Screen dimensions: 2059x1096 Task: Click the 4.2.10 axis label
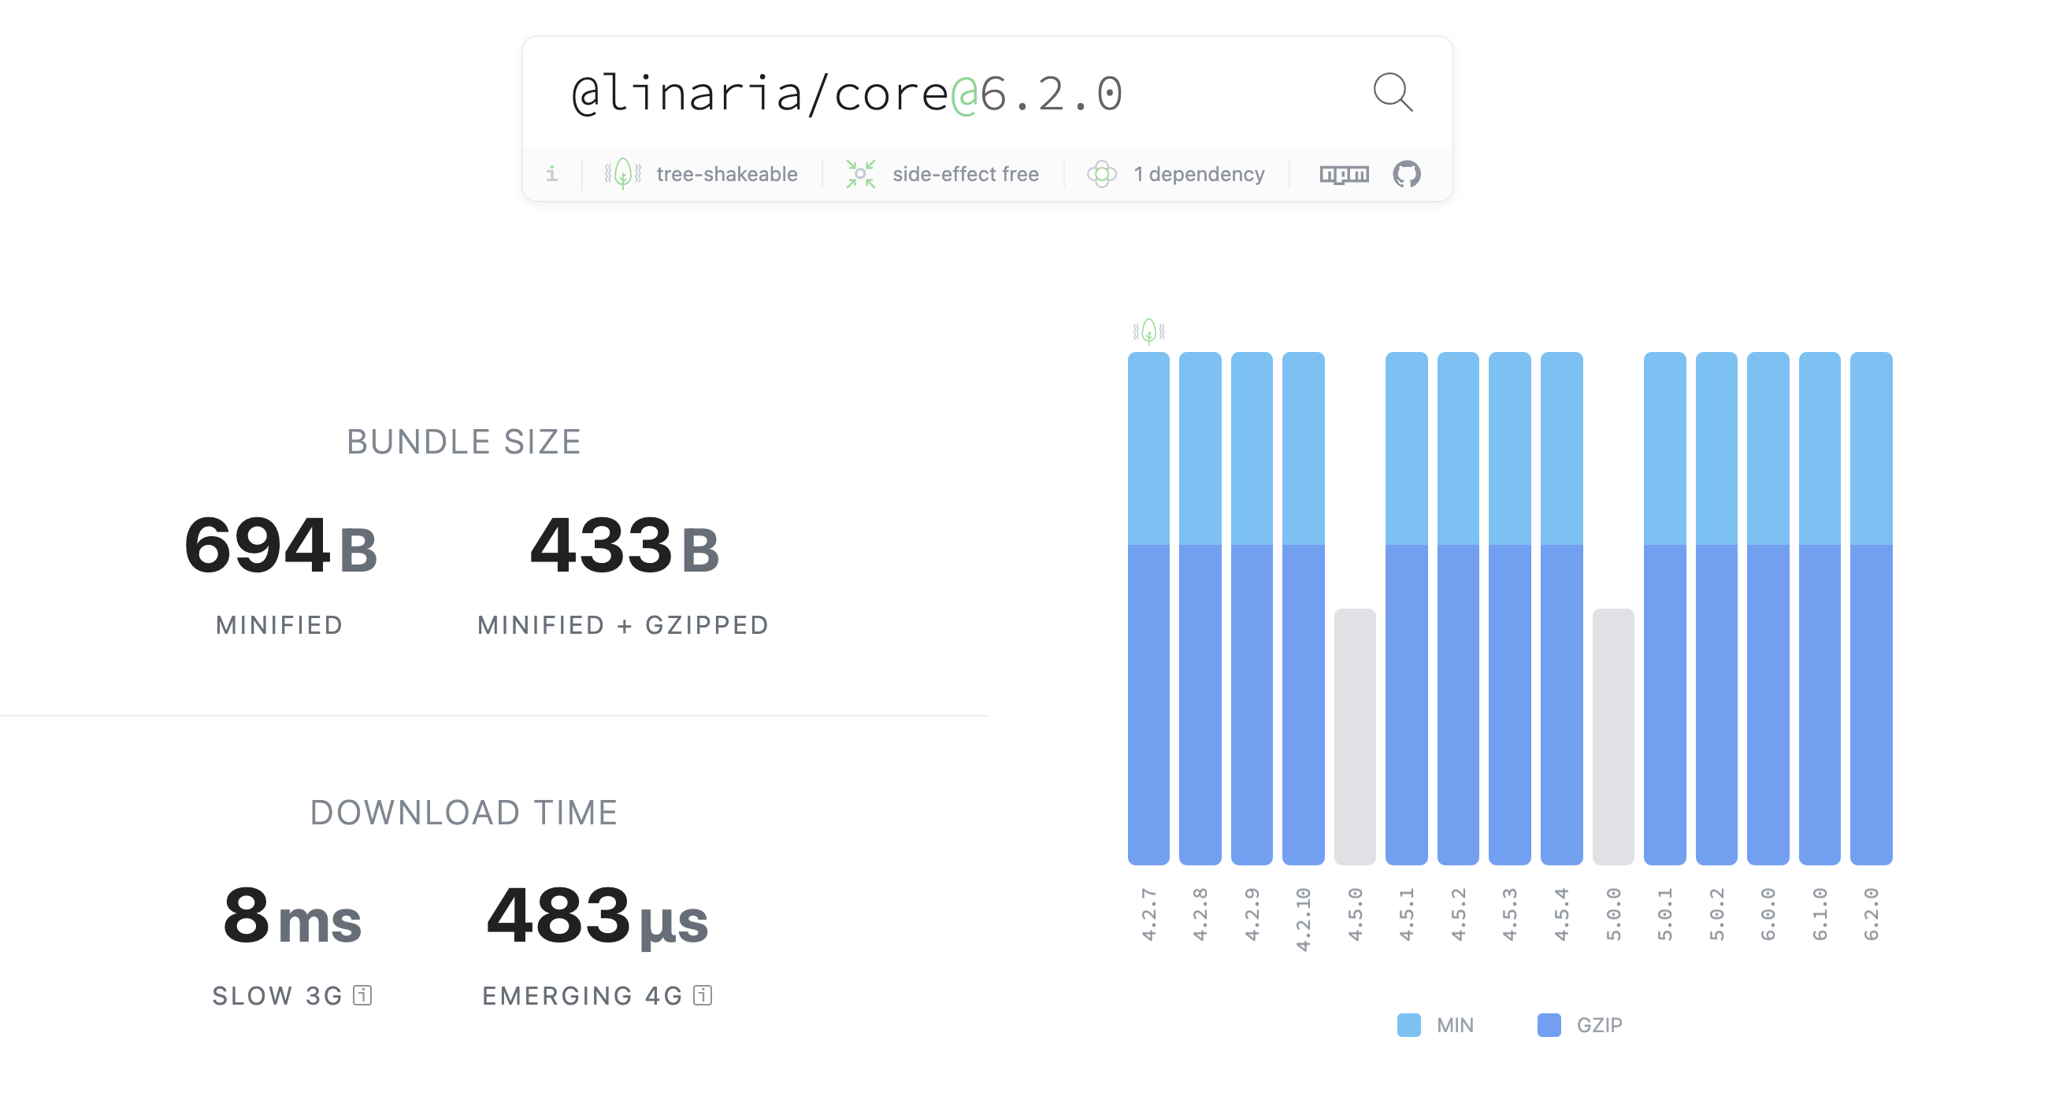[1303, 920]
